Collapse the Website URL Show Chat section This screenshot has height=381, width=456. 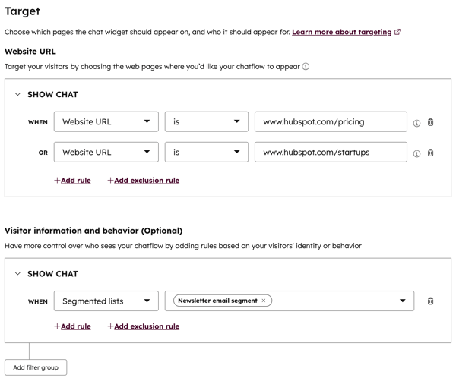pyautogui.click(x=17, y=95)
